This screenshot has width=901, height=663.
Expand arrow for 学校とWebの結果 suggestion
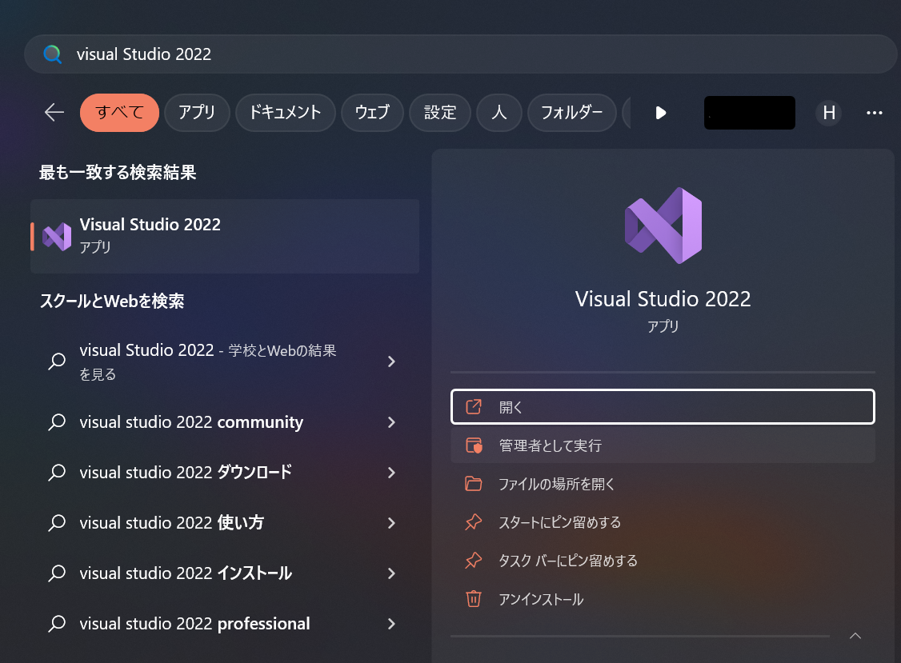(x=391, y=361)
